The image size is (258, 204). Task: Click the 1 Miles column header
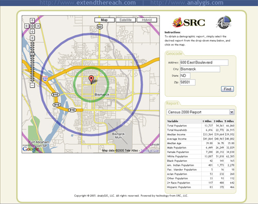coord(207,121)
